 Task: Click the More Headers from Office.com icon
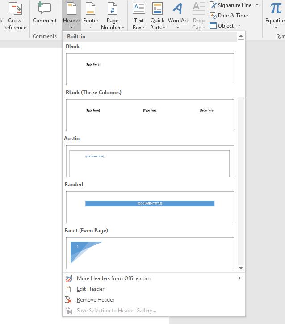coord(68,278)
